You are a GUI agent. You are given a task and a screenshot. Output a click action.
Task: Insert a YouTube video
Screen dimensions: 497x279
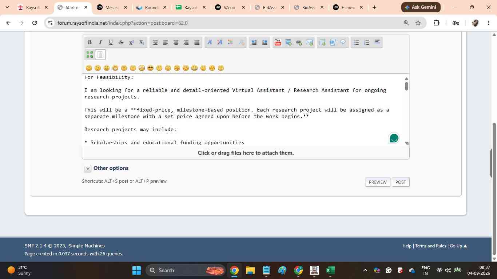278,42
